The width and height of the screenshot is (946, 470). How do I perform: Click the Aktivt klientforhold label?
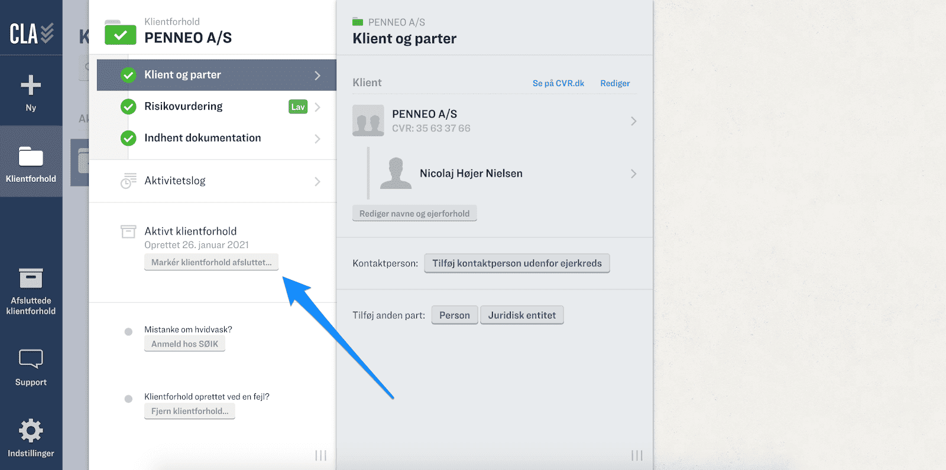190,231
